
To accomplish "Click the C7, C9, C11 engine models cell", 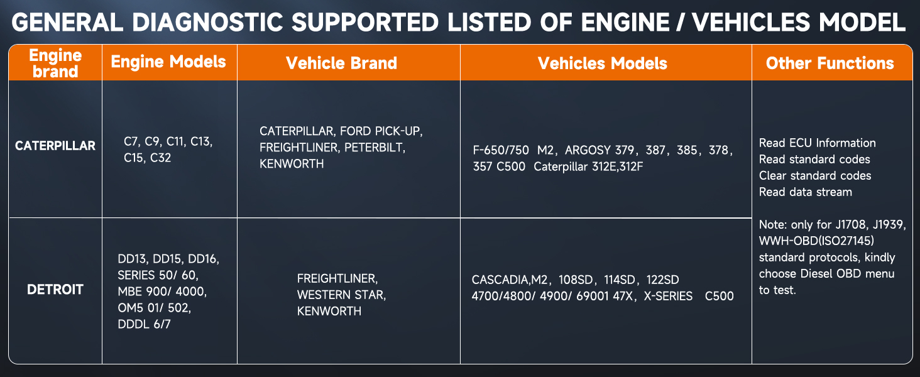I will tap(168, 150).
